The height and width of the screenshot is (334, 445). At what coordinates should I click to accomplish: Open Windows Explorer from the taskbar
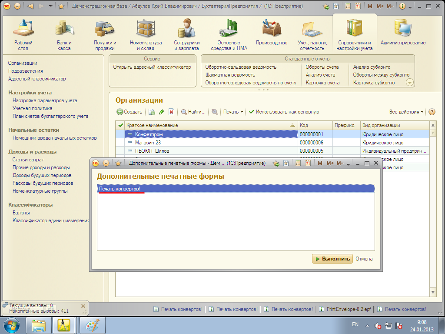click(x=39, y=325)
